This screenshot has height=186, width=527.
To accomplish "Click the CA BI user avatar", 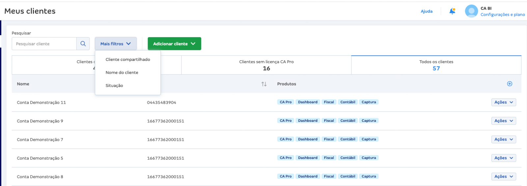I will point(471,11).
